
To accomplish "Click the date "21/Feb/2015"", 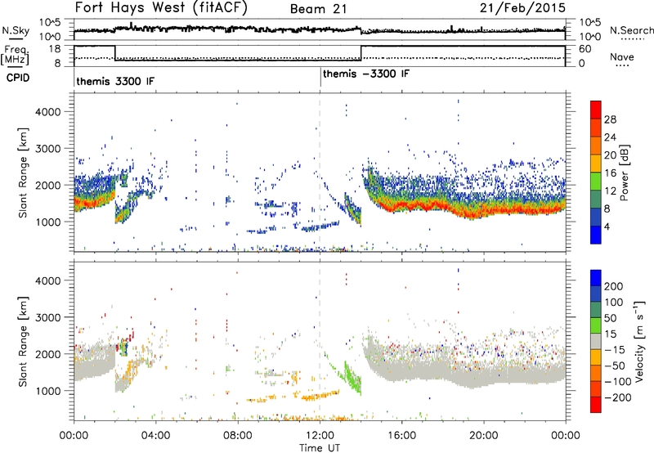I will (522, 7).
